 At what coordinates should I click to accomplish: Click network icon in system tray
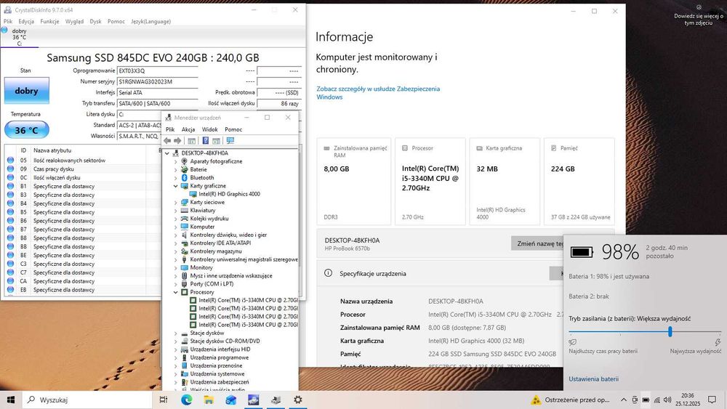[656, 400]
